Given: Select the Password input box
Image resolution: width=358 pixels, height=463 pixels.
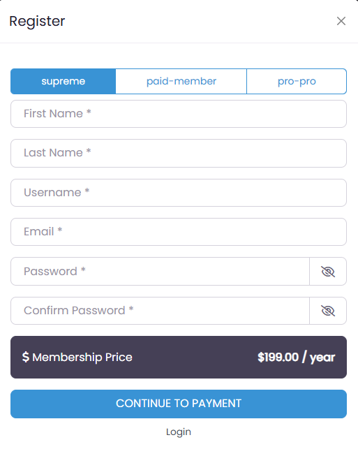Looking at the screenshot, I should point(160,272).
